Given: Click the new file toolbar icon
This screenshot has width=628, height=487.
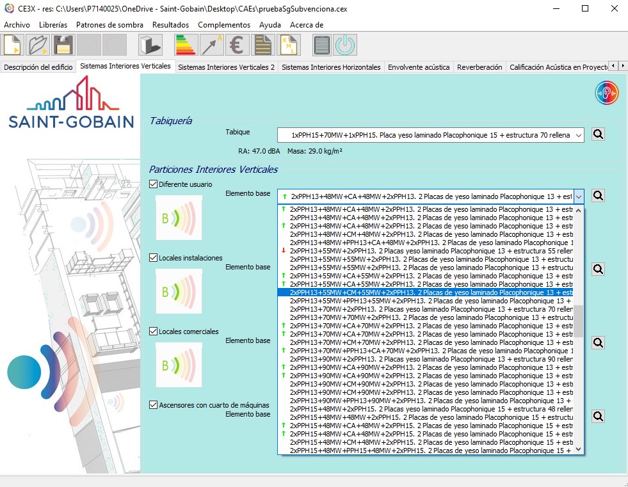Looking at the screenshot, I should 13,45.
